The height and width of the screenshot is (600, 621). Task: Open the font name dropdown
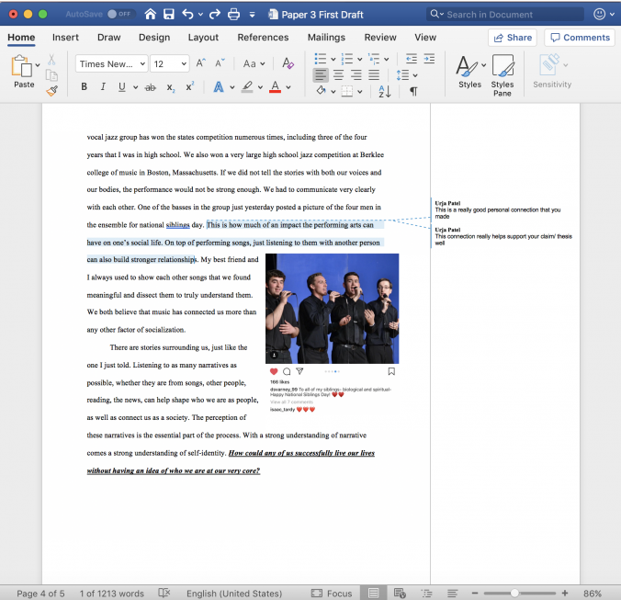[x=143, y=63]
